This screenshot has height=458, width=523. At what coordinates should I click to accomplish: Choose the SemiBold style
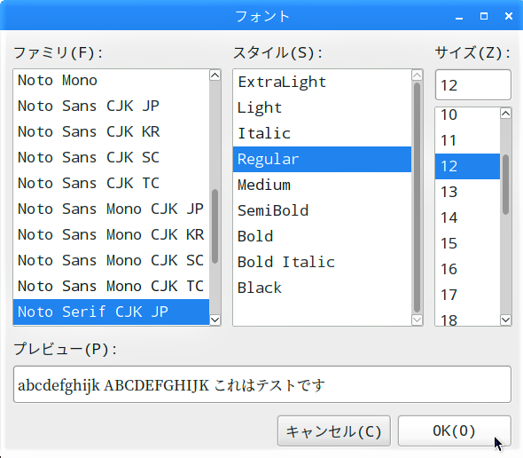[x=322, y=210]
